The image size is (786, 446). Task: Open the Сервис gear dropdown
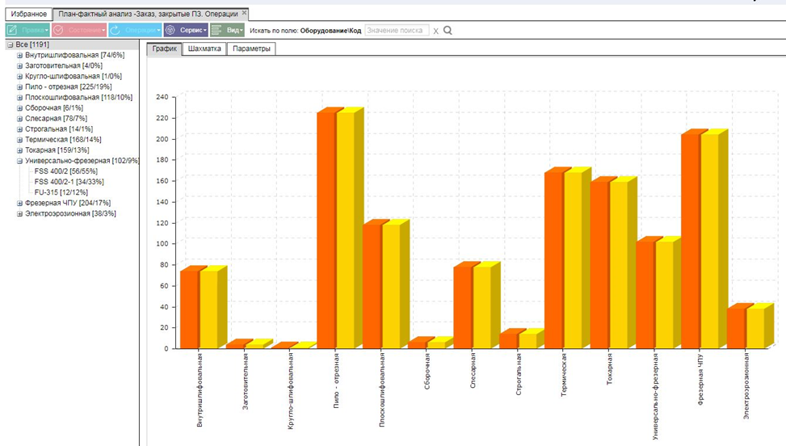point(186,30)
